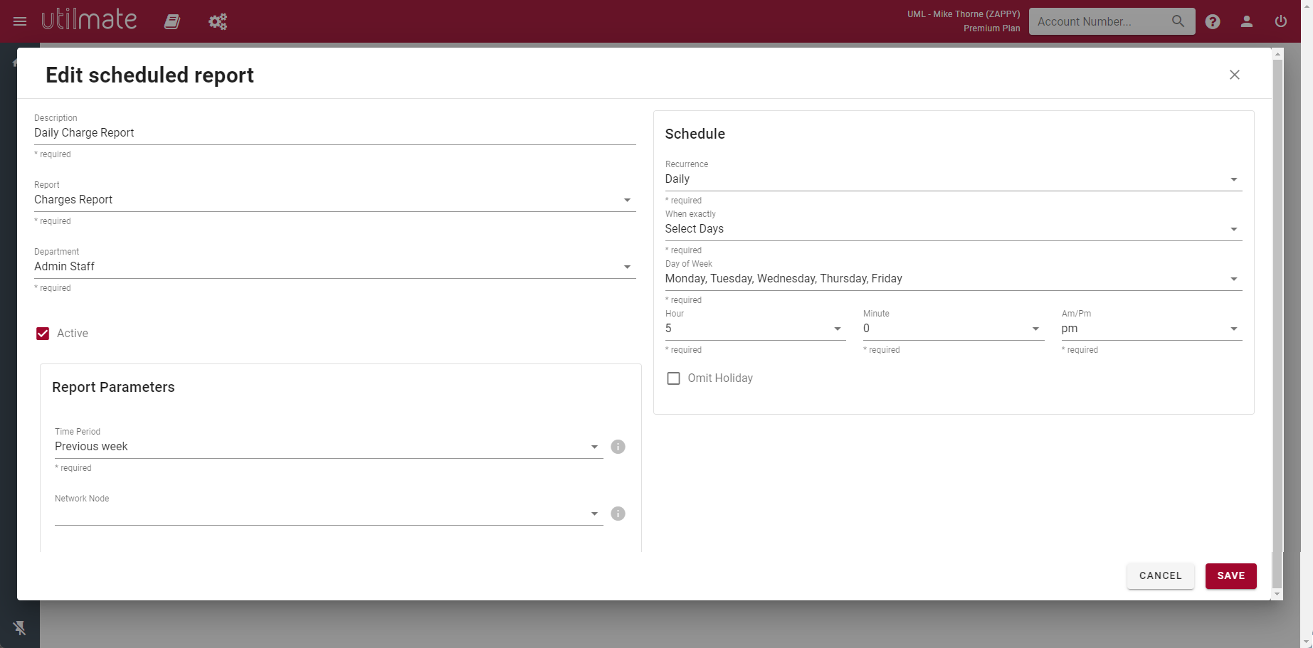
Task: Open the Time Period dropdown
Action: (x=329, y=447)
